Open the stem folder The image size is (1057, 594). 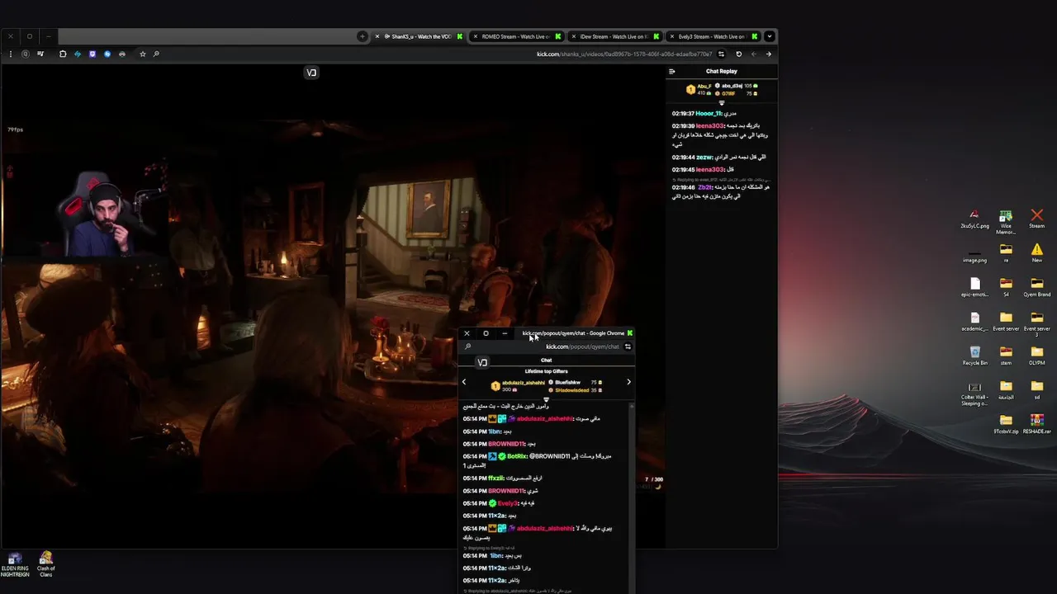[1006, 356]
